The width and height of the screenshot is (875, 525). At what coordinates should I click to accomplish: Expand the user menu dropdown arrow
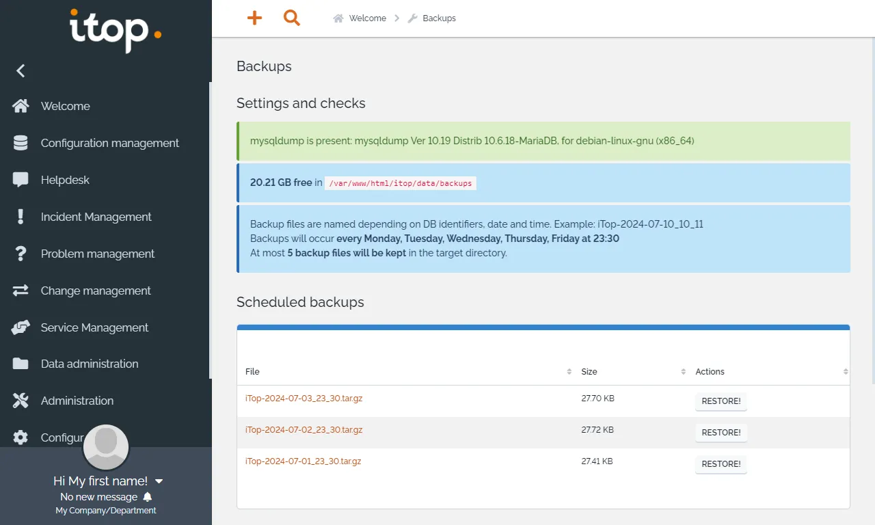point(159,481)
